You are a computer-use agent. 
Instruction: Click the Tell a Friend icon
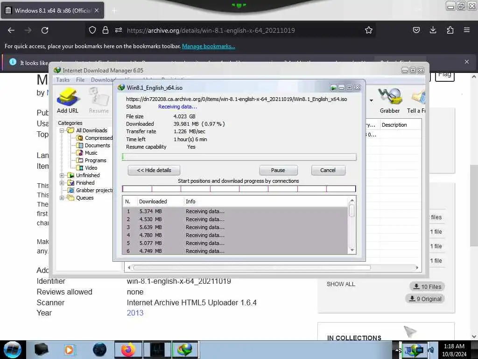point(416,101)
